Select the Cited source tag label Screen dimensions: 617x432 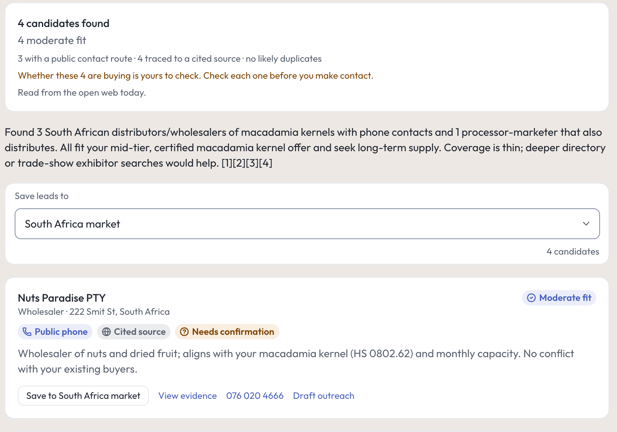coord(140,332)
